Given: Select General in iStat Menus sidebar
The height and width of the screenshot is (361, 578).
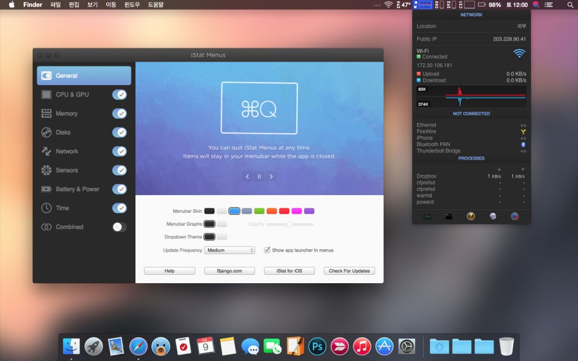Looking at the screenshot, I should [x=84, y=76].
